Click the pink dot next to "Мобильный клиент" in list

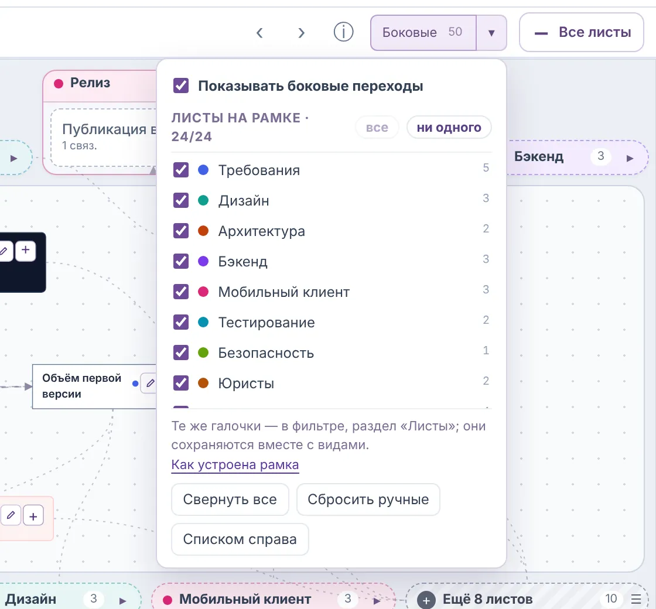(x=203, y=292)
